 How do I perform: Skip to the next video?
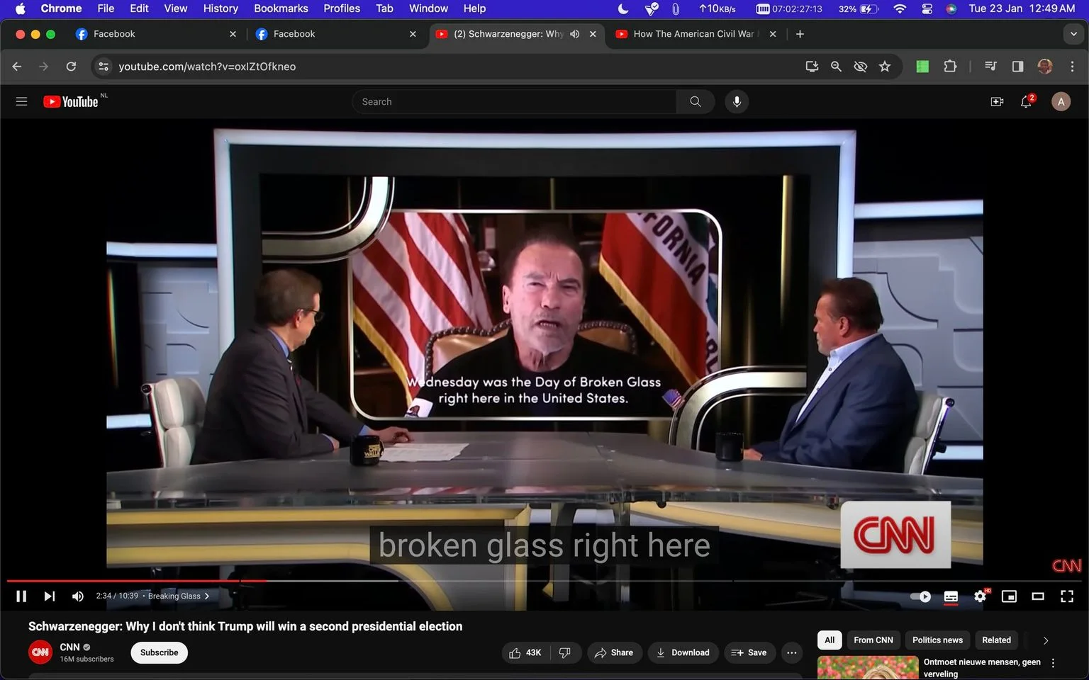coord(49,596)
